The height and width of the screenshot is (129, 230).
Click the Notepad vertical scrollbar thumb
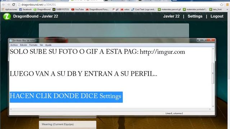(213, 73)
